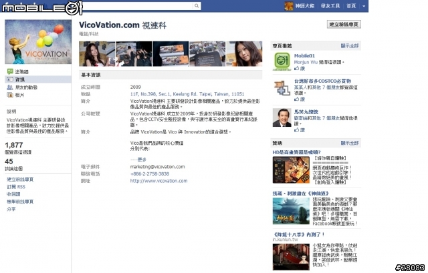Open the 台灣好市多COSTCO必買物 page link

click(x=322, y=81)
